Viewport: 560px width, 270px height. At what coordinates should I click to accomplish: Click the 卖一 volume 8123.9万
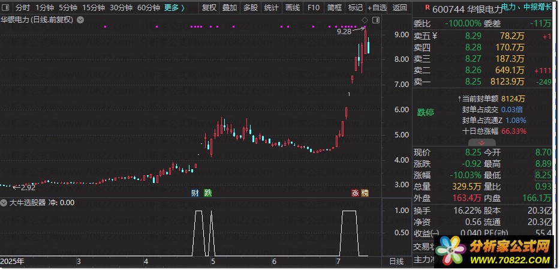[507, 82]
